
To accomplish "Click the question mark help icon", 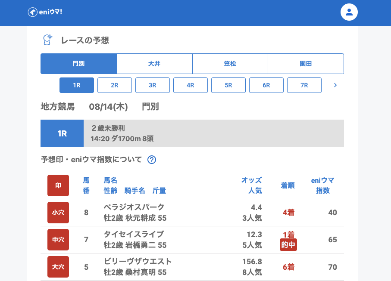I will point(152,160).
